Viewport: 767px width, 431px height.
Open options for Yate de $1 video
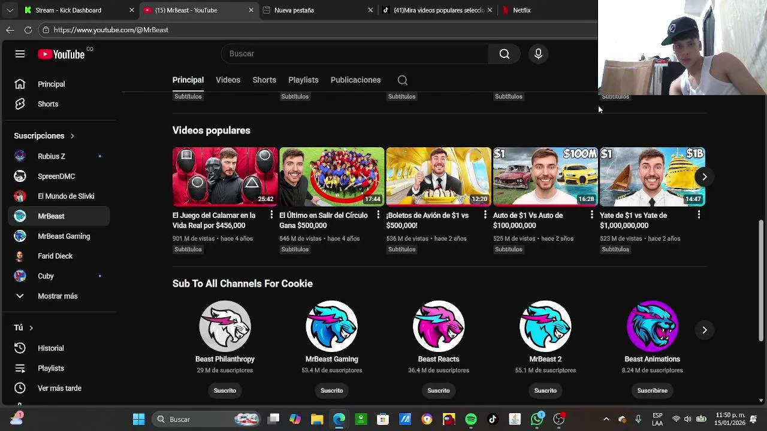[x=699, y=215]
